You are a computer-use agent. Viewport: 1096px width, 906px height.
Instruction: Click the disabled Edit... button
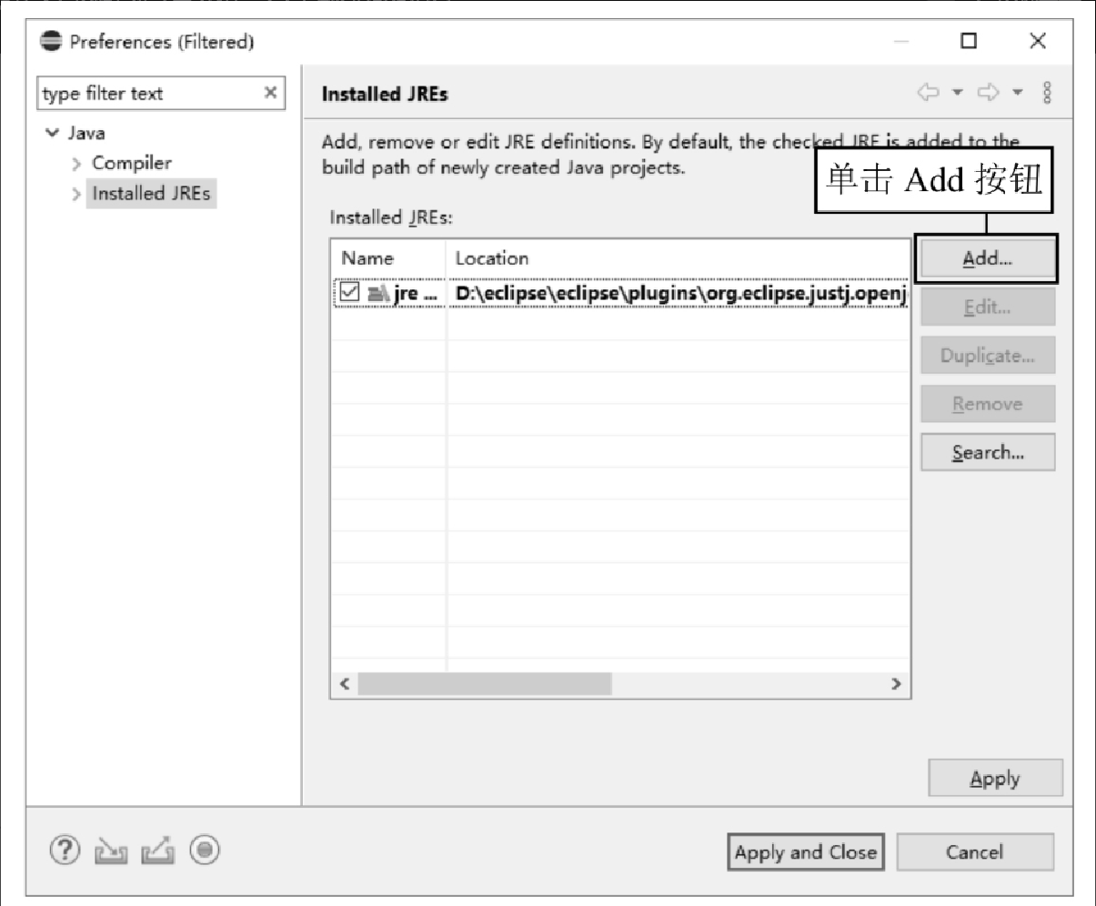[988, 307]
